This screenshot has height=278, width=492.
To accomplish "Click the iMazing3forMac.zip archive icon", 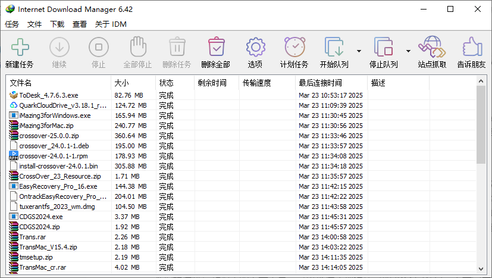I will click(14, 126).
